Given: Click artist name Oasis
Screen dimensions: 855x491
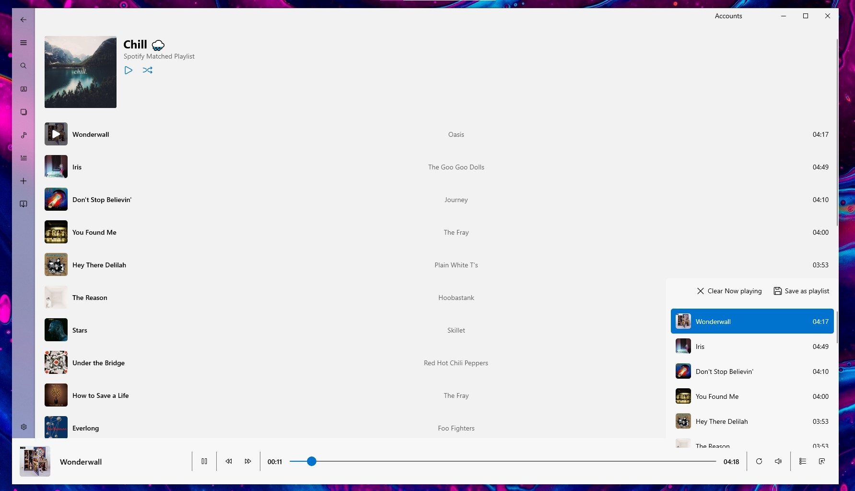Looking at the screenshot, I should pos(456,134).
